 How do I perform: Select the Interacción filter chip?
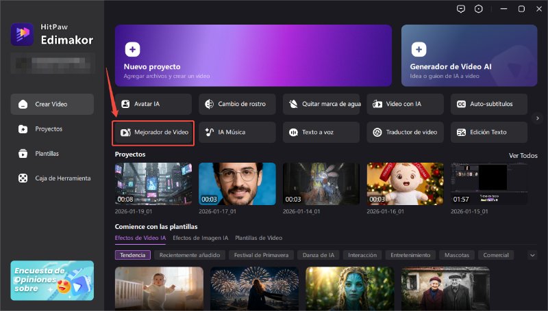pyautogui.click(x=362, y=255)
